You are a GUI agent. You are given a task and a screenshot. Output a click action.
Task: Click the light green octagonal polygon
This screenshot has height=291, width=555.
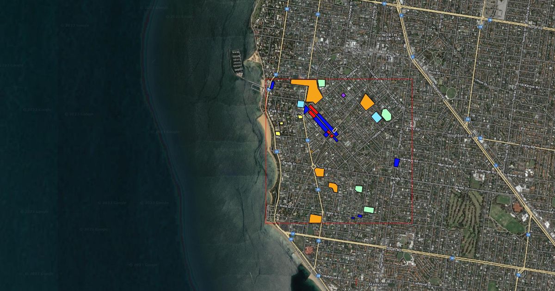[386, 115]
